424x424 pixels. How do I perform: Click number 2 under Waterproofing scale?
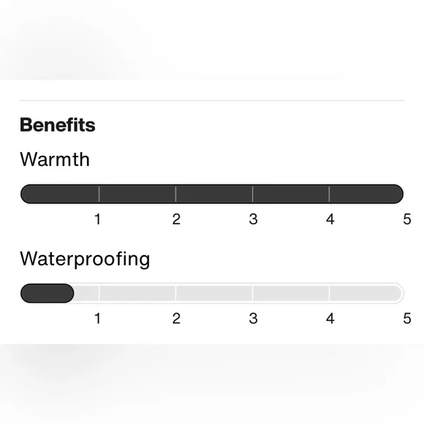[176, 318]
